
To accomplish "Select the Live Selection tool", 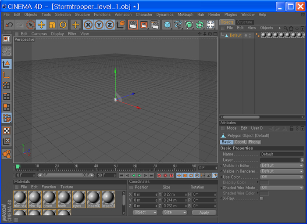I will point(31,25).
